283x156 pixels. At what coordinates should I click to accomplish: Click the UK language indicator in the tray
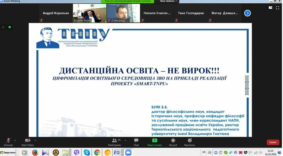pyautogui.click(x=204, y=152)
